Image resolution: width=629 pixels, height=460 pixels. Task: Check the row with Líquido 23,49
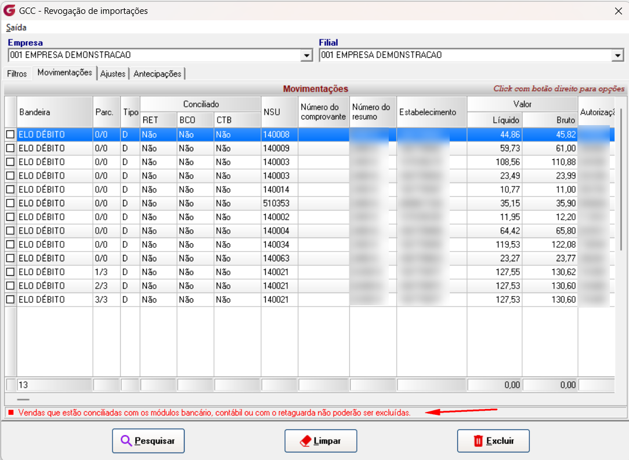pyautogui.click(x=10, y=176)
